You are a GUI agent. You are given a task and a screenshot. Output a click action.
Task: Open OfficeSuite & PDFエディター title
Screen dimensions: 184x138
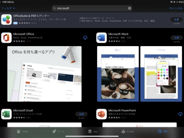[x=31, y=16]
